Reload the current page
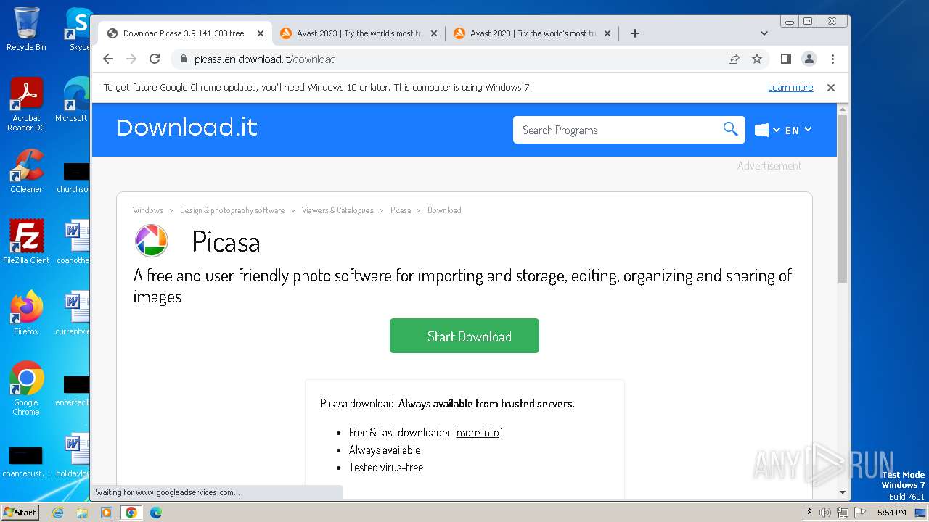Image resolution: width=929 pixels, height=522 pixels. [x=155, y=59]
